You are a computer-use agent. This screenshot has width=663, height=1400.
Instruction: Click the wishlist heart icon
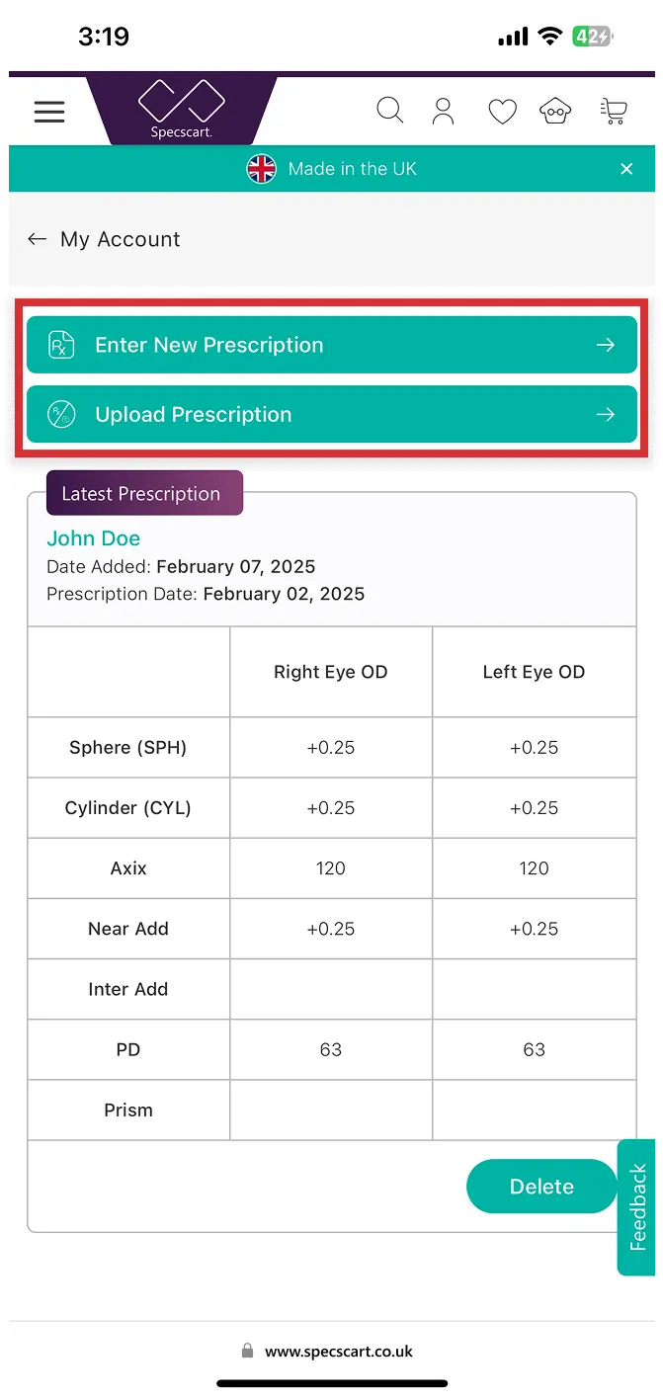point(502,111)
